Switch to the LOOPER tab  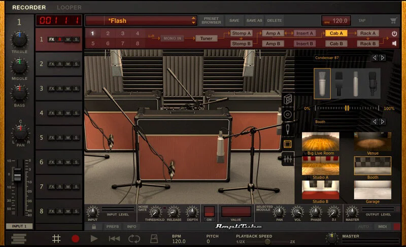click(69, 8)
